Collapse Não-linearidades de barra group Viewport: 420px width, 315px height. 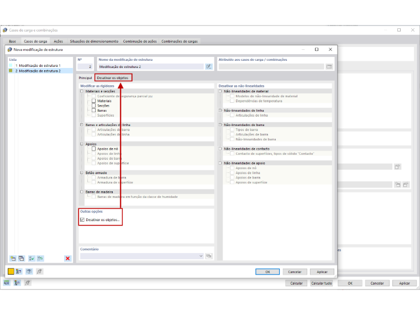(220, 125)
